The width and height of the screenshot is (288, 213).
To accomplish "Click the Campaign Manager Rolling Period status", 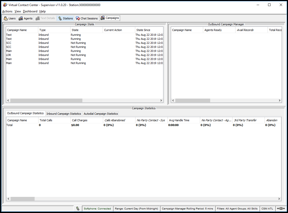I will (x=187, y=209).
